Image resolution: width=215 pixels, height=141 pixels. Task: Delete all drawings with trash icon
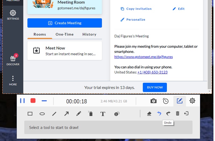(x=178, y=113)
